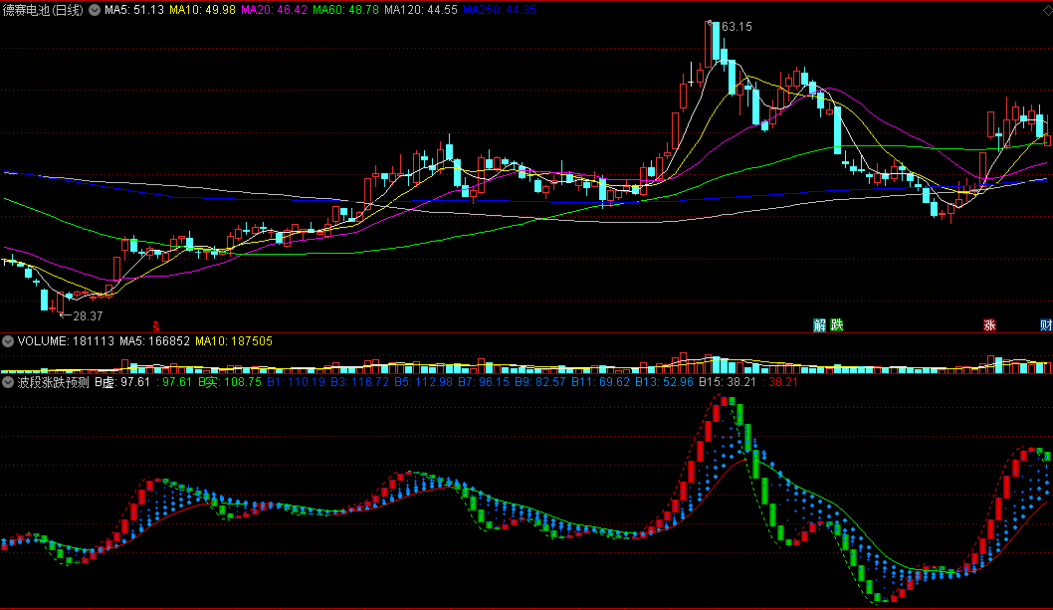Screen dimensions: 1053x610
Task: Click the magenta MA20: 46.42 label
Action: pyautogui.click(x=274, y=10)
